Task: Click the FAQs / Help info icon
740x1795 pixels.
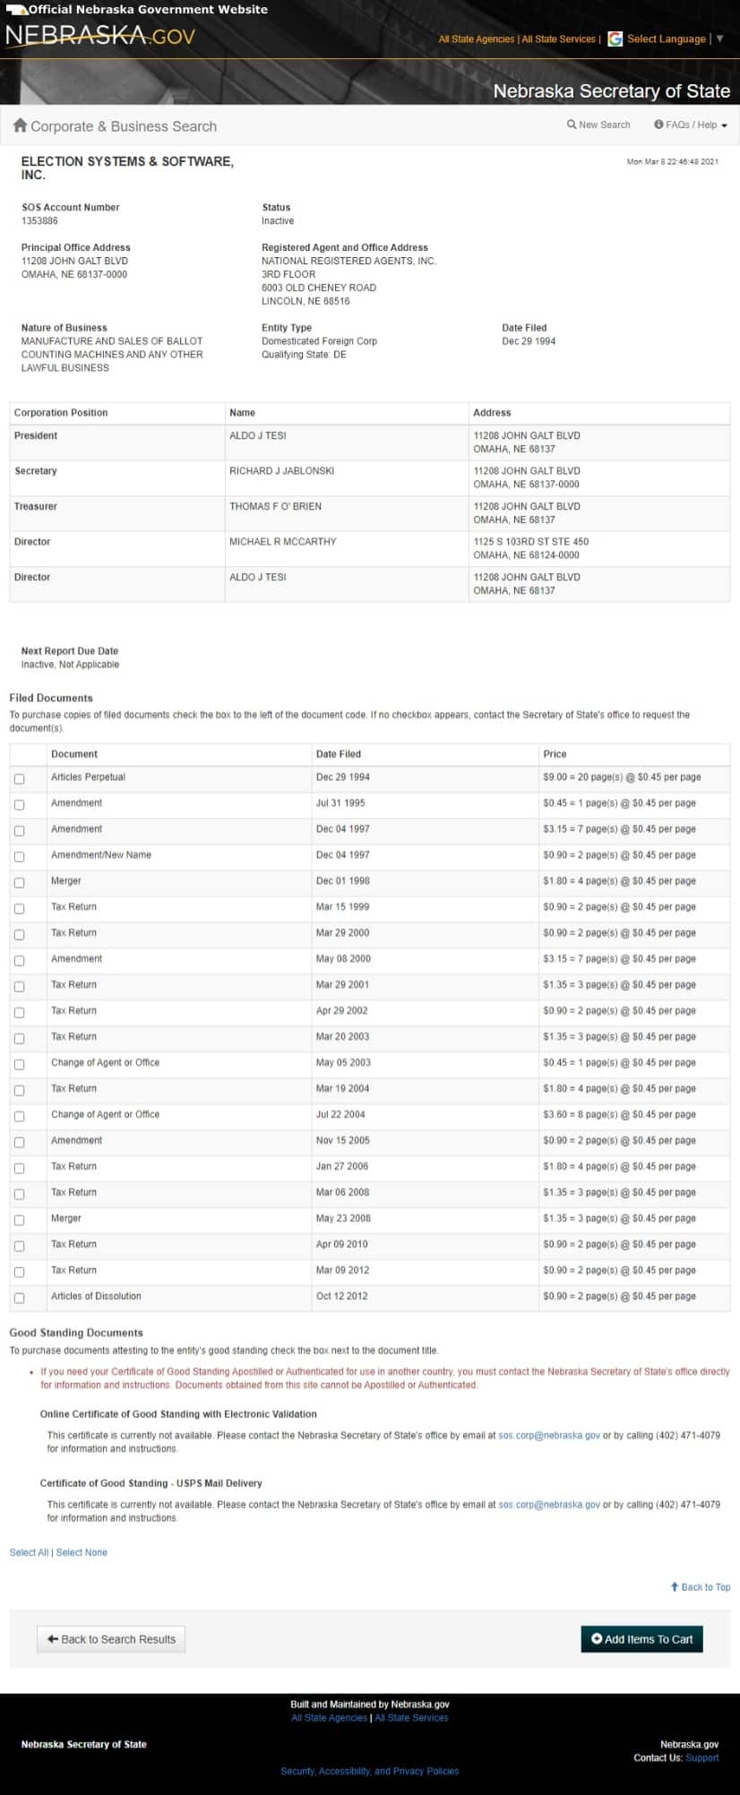Action: (658, 125)
